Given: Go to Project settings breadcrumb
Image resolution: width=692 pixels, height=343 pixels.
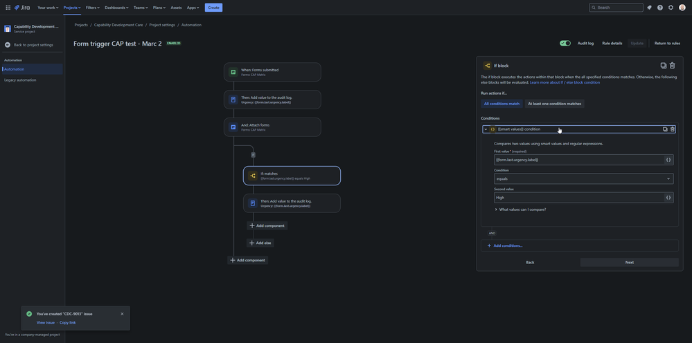Looking at the screenshot, I should click(162, 25).
